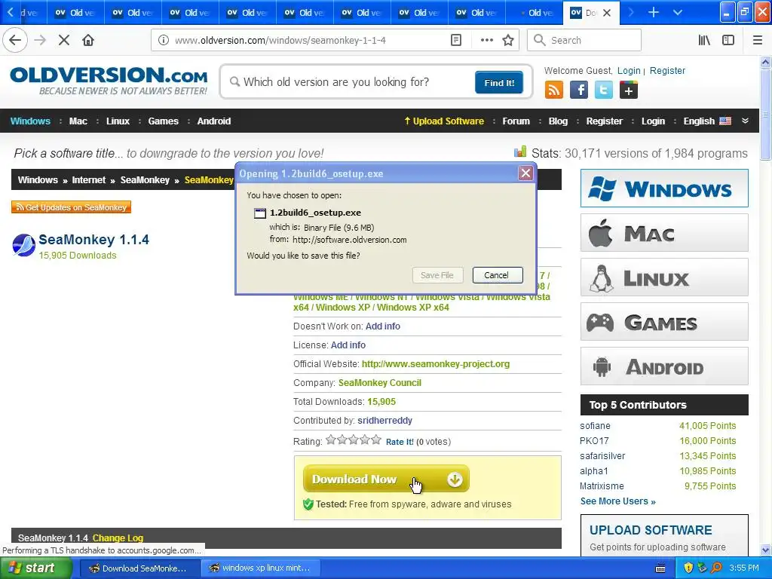Viewport: 772px width, 579px height.
Task: Click the Download Now button
Action: click(386, 479)
